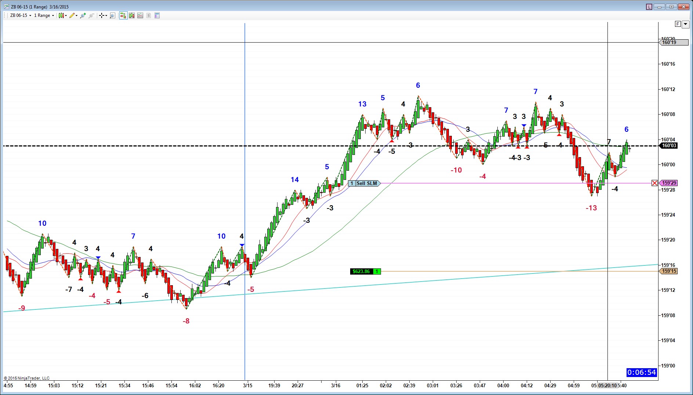Cancel the order with the red X
The image size is (693, 395).
pos(654,183)
